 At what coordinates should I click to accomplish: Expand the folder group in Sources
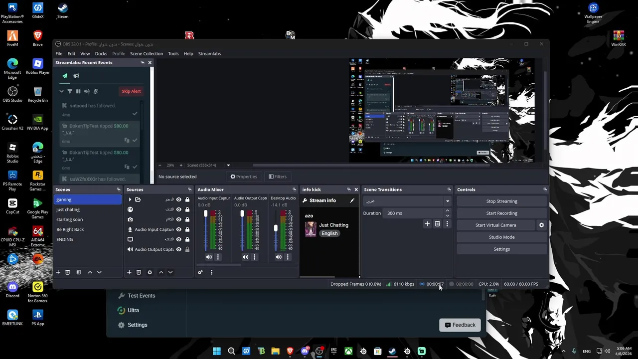coord(130,199)
